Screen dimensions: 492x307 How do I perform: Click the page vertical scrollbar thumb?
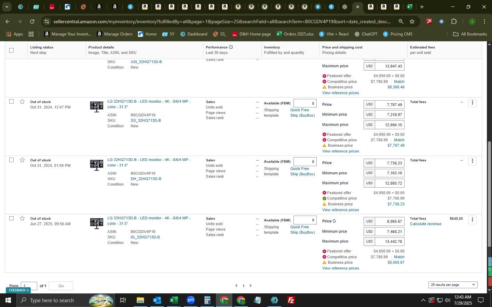(x=489, y=194)
